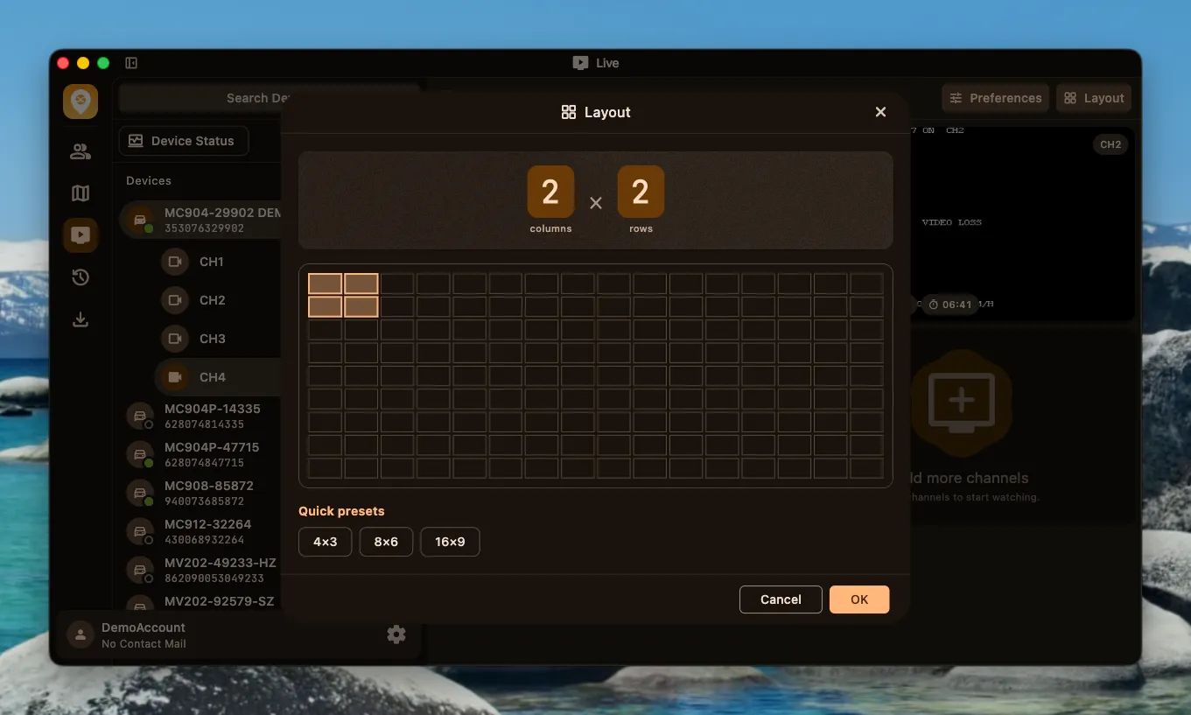The image size is (1191, 715).
Task: Close the Layout dialog
Action: tap(880, 112)
